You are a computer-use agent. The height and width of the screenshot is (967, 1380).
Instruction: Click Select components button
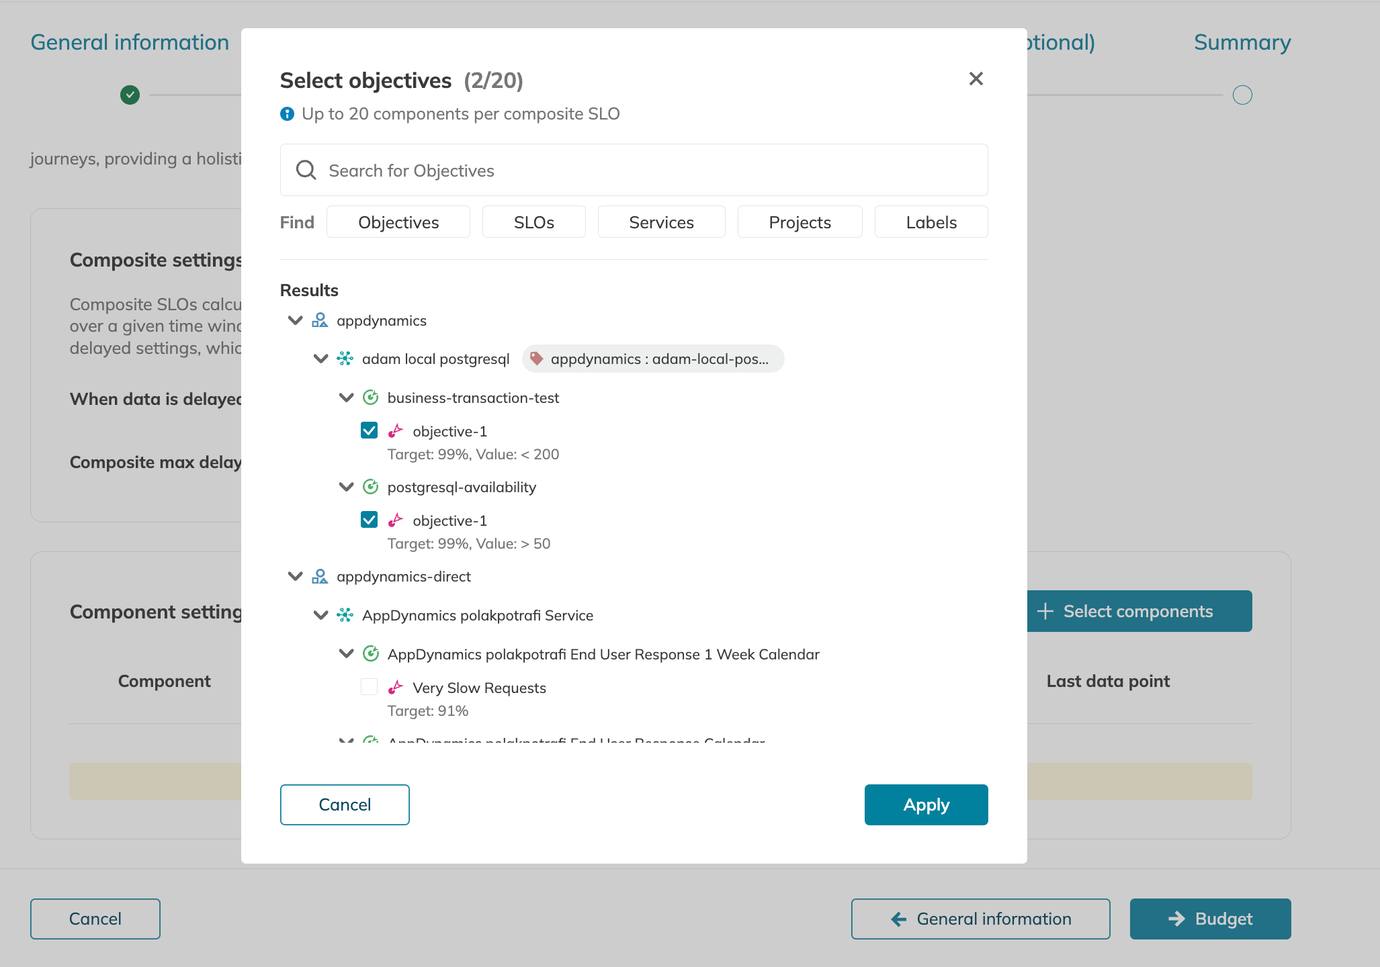click(1139, 611)
